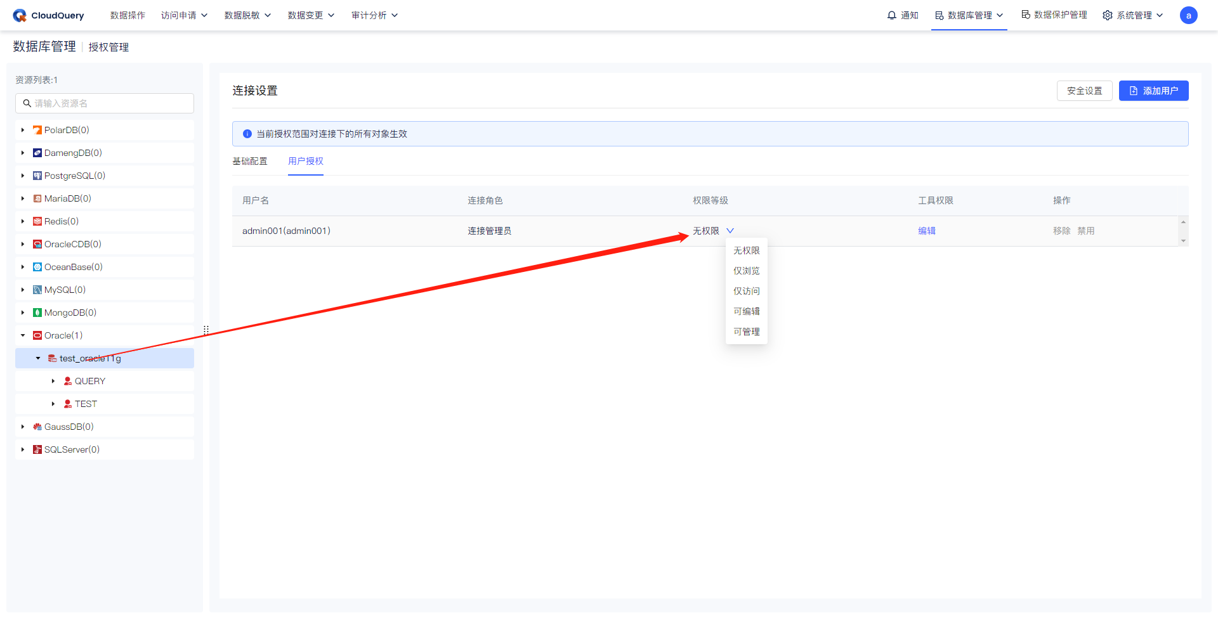Click the Oracle database icon
Image resolution: width=1218 pixels, height=620 pixels.
pyautogui.click(x=37, y=335)
